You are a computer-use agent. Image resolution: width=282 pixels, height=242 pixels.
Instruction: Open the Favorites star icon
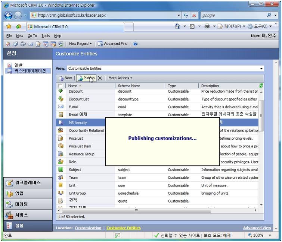[x=9, y=26]
